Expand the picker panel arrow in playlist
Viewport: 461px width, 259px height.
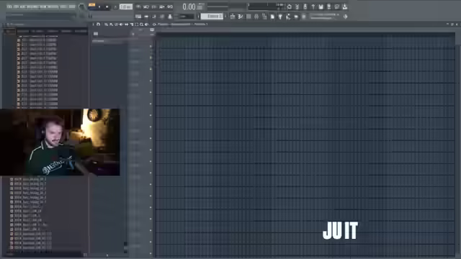(x=133, y=34)
